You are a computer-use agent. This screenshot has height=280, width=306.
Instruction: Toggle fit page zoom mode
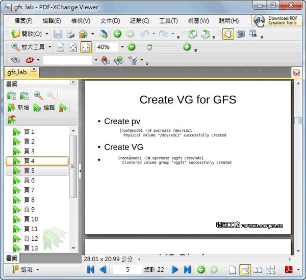tap(73, 47)
